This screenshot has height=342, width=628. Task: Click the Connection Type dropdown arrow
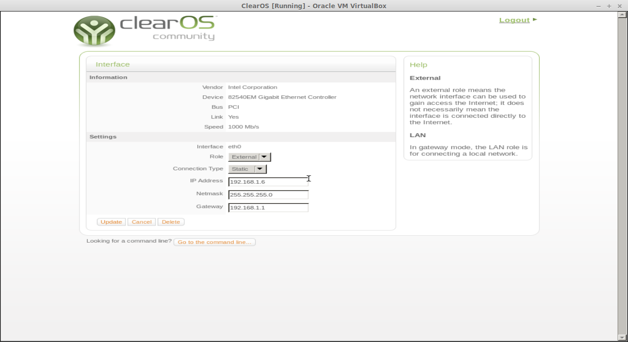(260, 169)
